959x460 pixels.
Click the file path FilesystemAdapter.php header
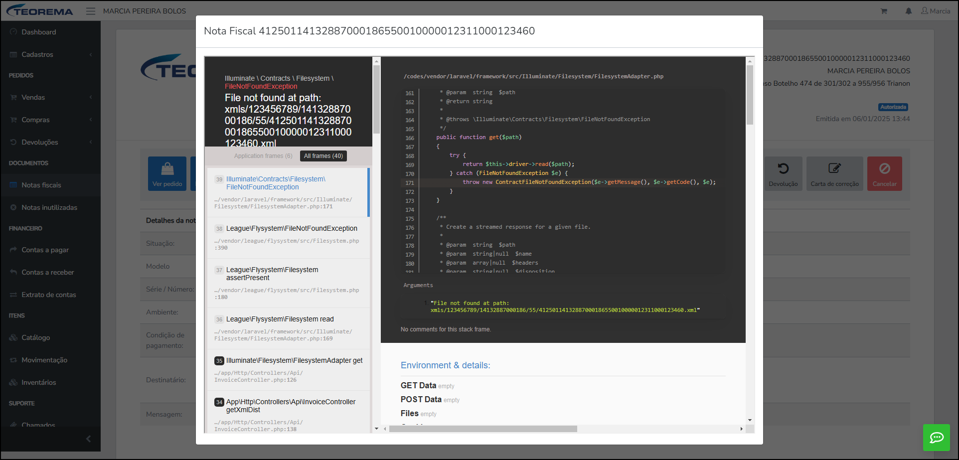[x=533, y=76]
